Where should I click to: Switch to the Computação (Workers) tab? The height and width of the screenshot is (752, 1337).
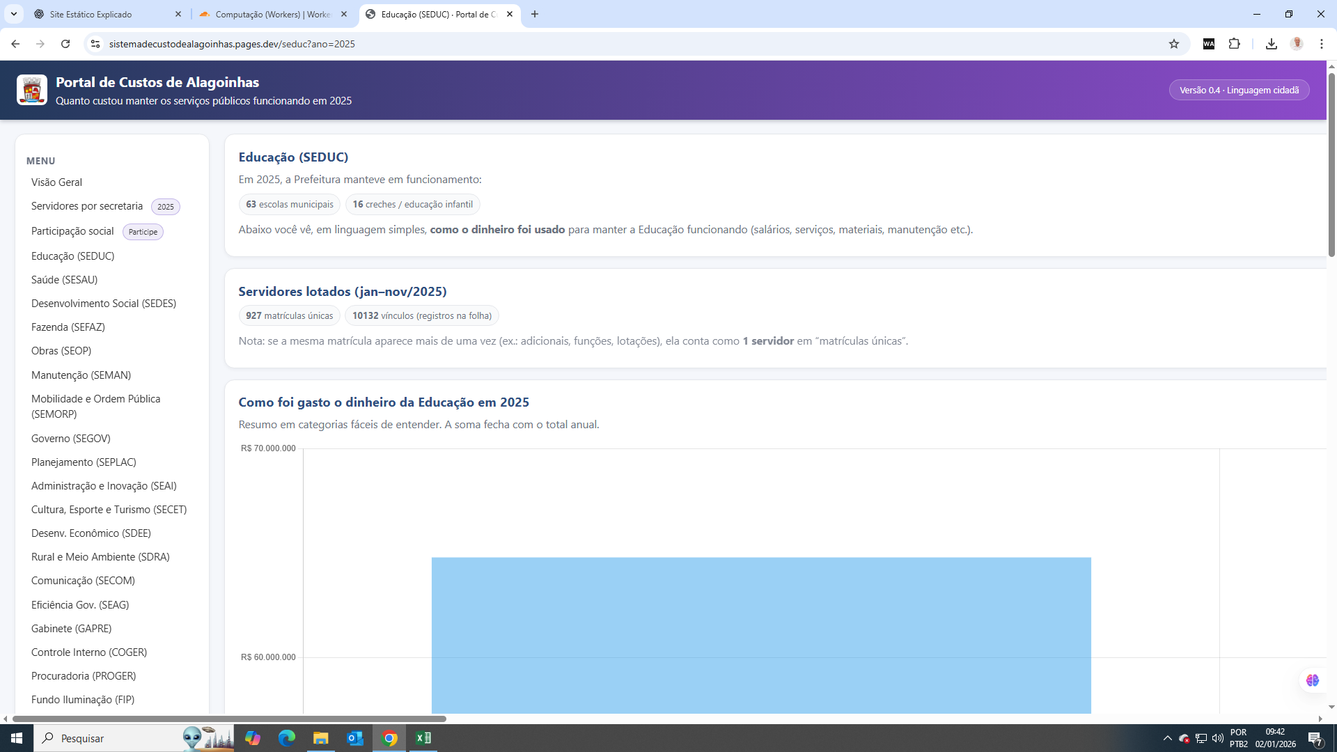(272, 14)
